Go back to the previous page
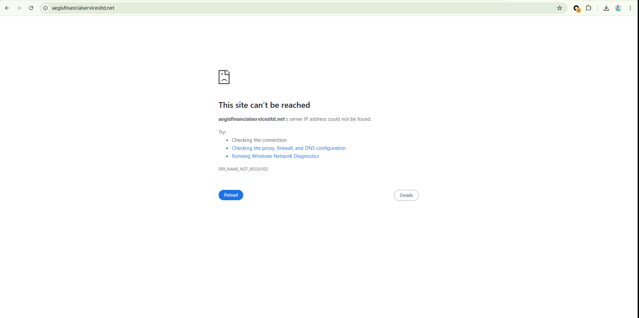This screenshot has height=318, width=639. coord(7,8)
